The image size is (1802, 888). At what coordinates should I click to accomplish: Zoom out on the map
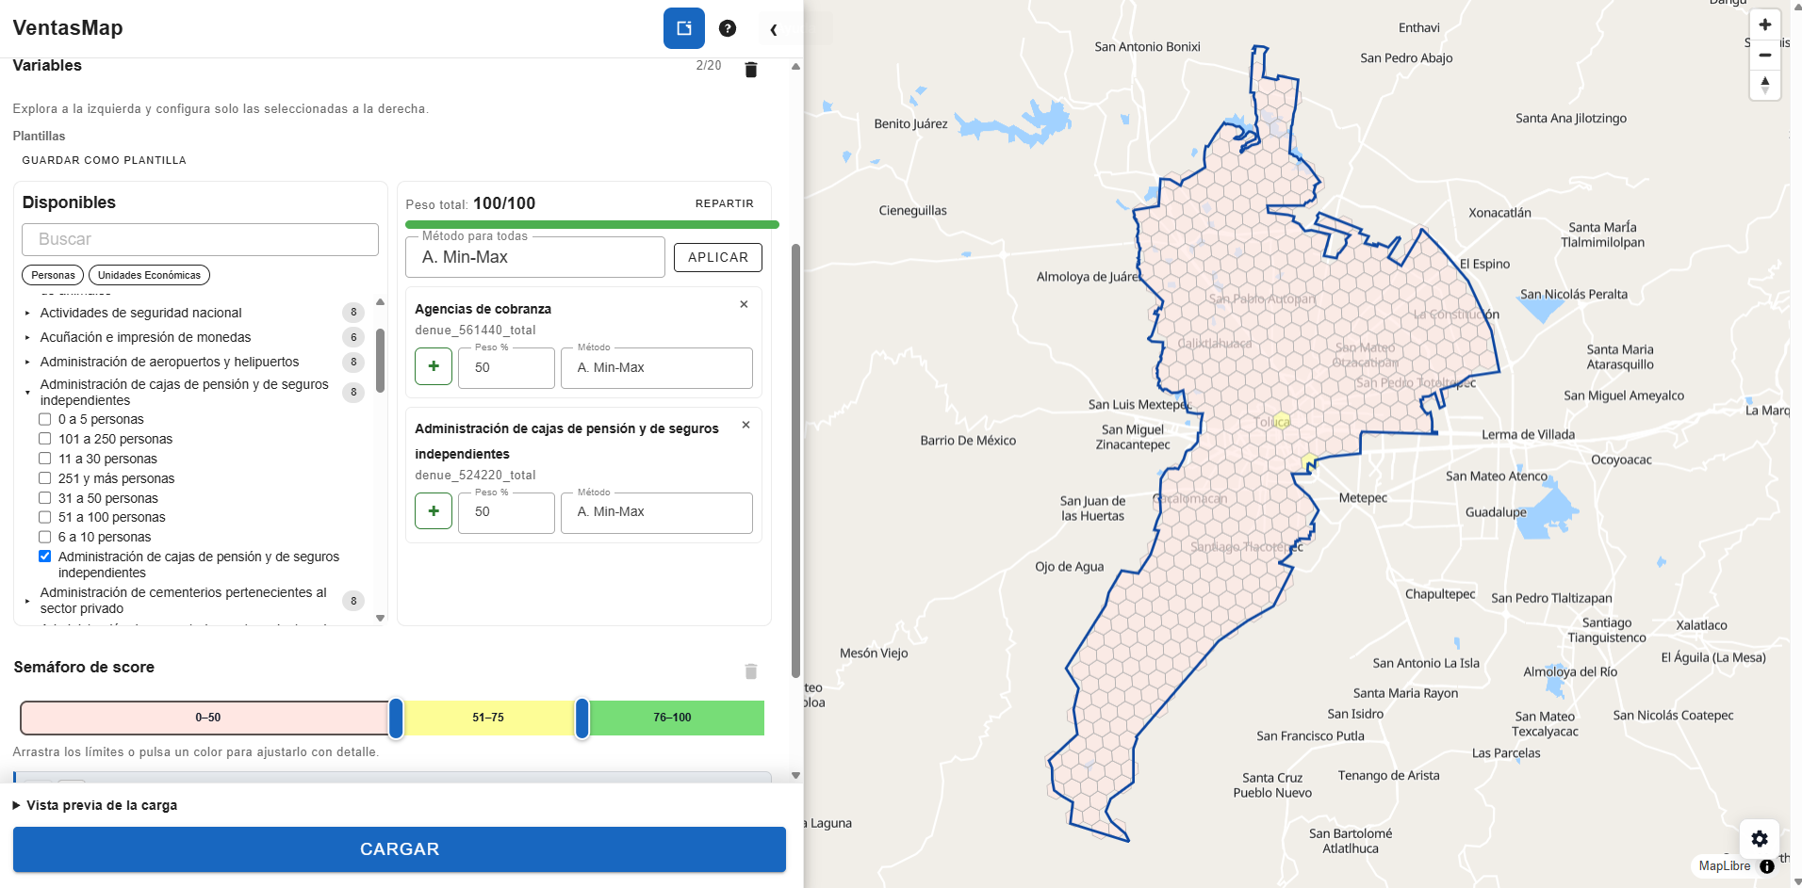point(1765,55)
